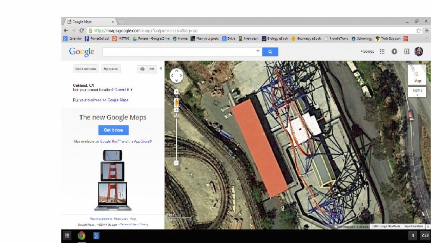Viewport: 431px width, 243px height.
Task: Click the Get directions button
Action: click(x=85, y=69)
